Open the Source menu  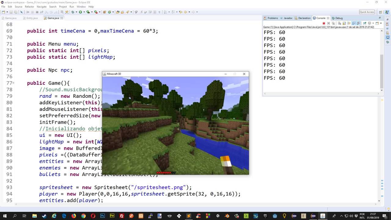click(x=18, y=6)
